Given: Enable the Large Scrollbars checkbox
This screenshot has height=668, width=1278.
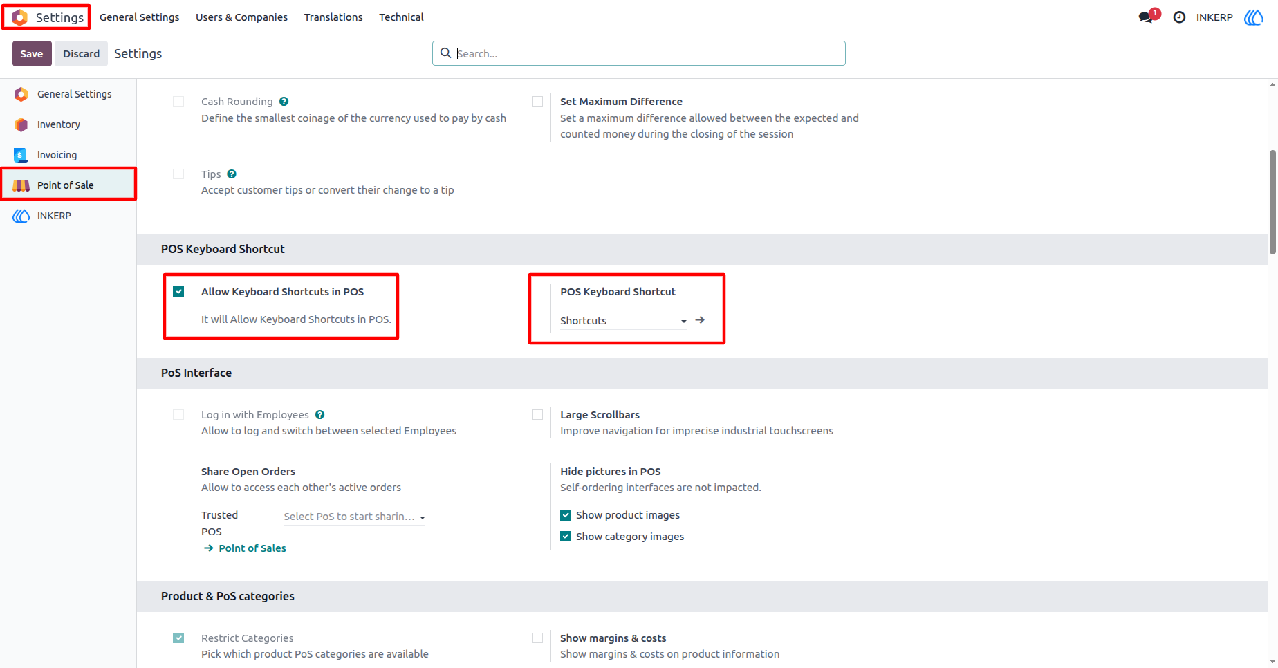Looking at the screenshot, I should tap(537, 415).
